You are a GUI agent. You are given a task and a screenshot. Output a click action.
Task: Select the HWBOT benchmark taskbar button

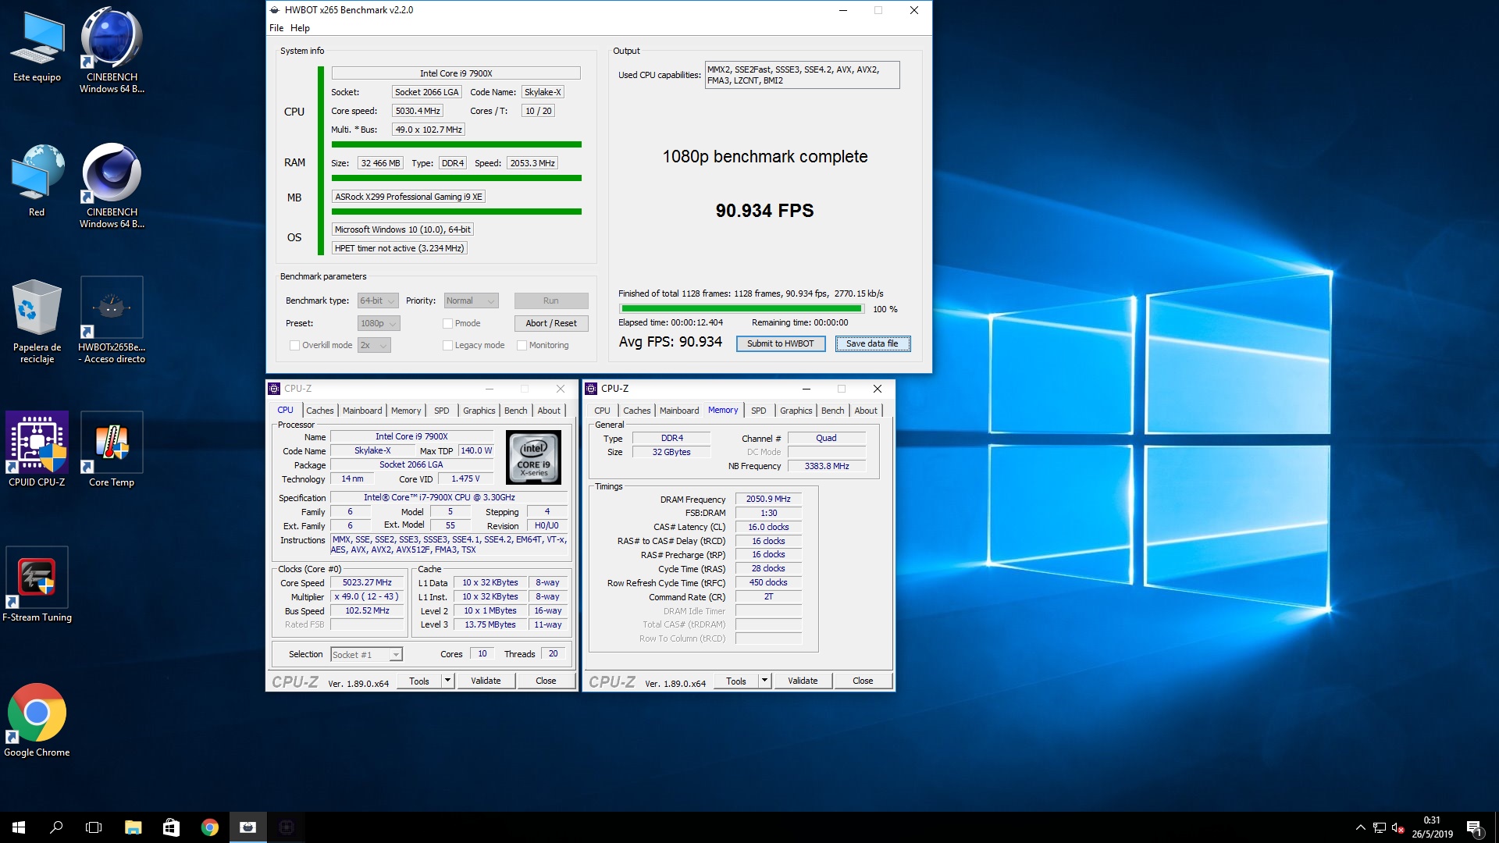click(247, 827)
